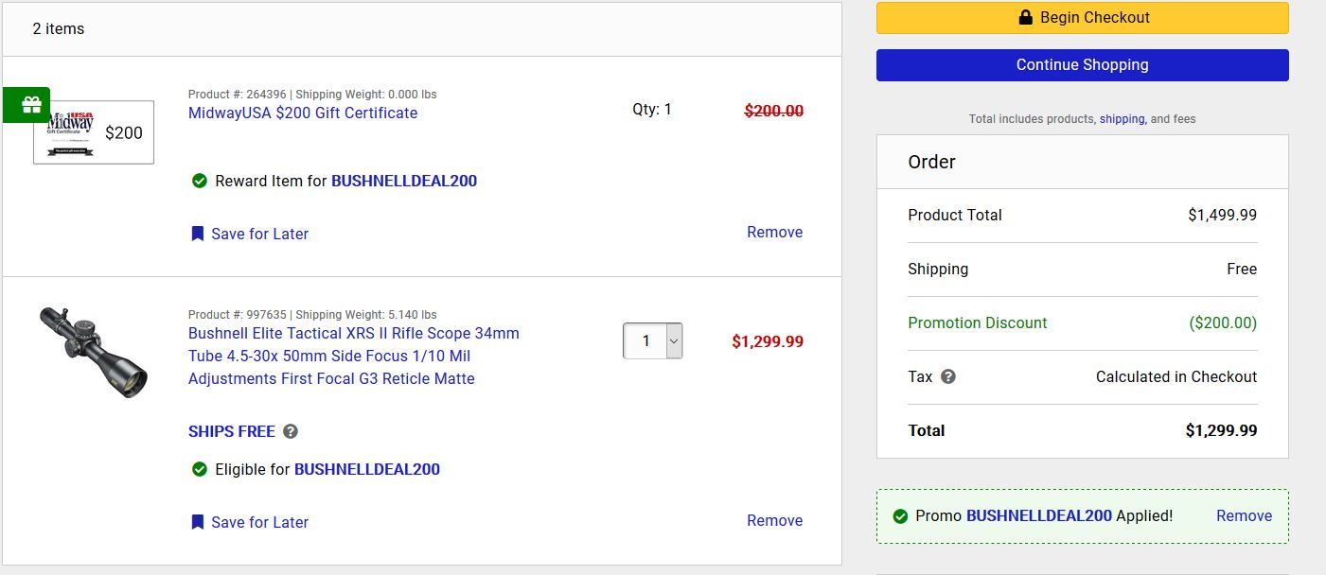Click the green gift reward icon
This screenshot has width=1326, height=575.
[x=31, y=104]
